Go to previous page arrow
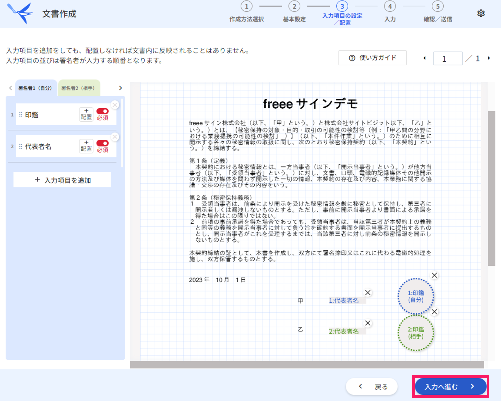501x401 pixels. tap(425, 58)
